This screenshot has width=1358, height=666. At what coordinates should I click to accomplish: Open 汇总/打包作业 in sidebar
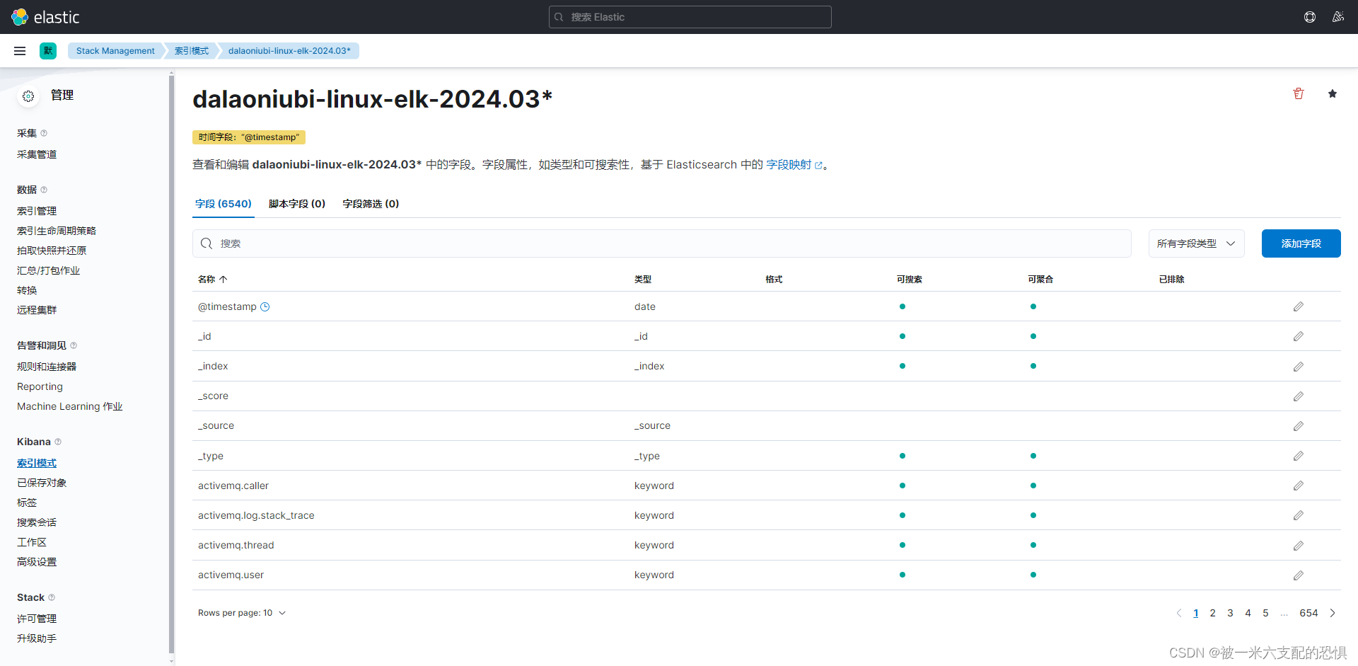pos(49,270)
